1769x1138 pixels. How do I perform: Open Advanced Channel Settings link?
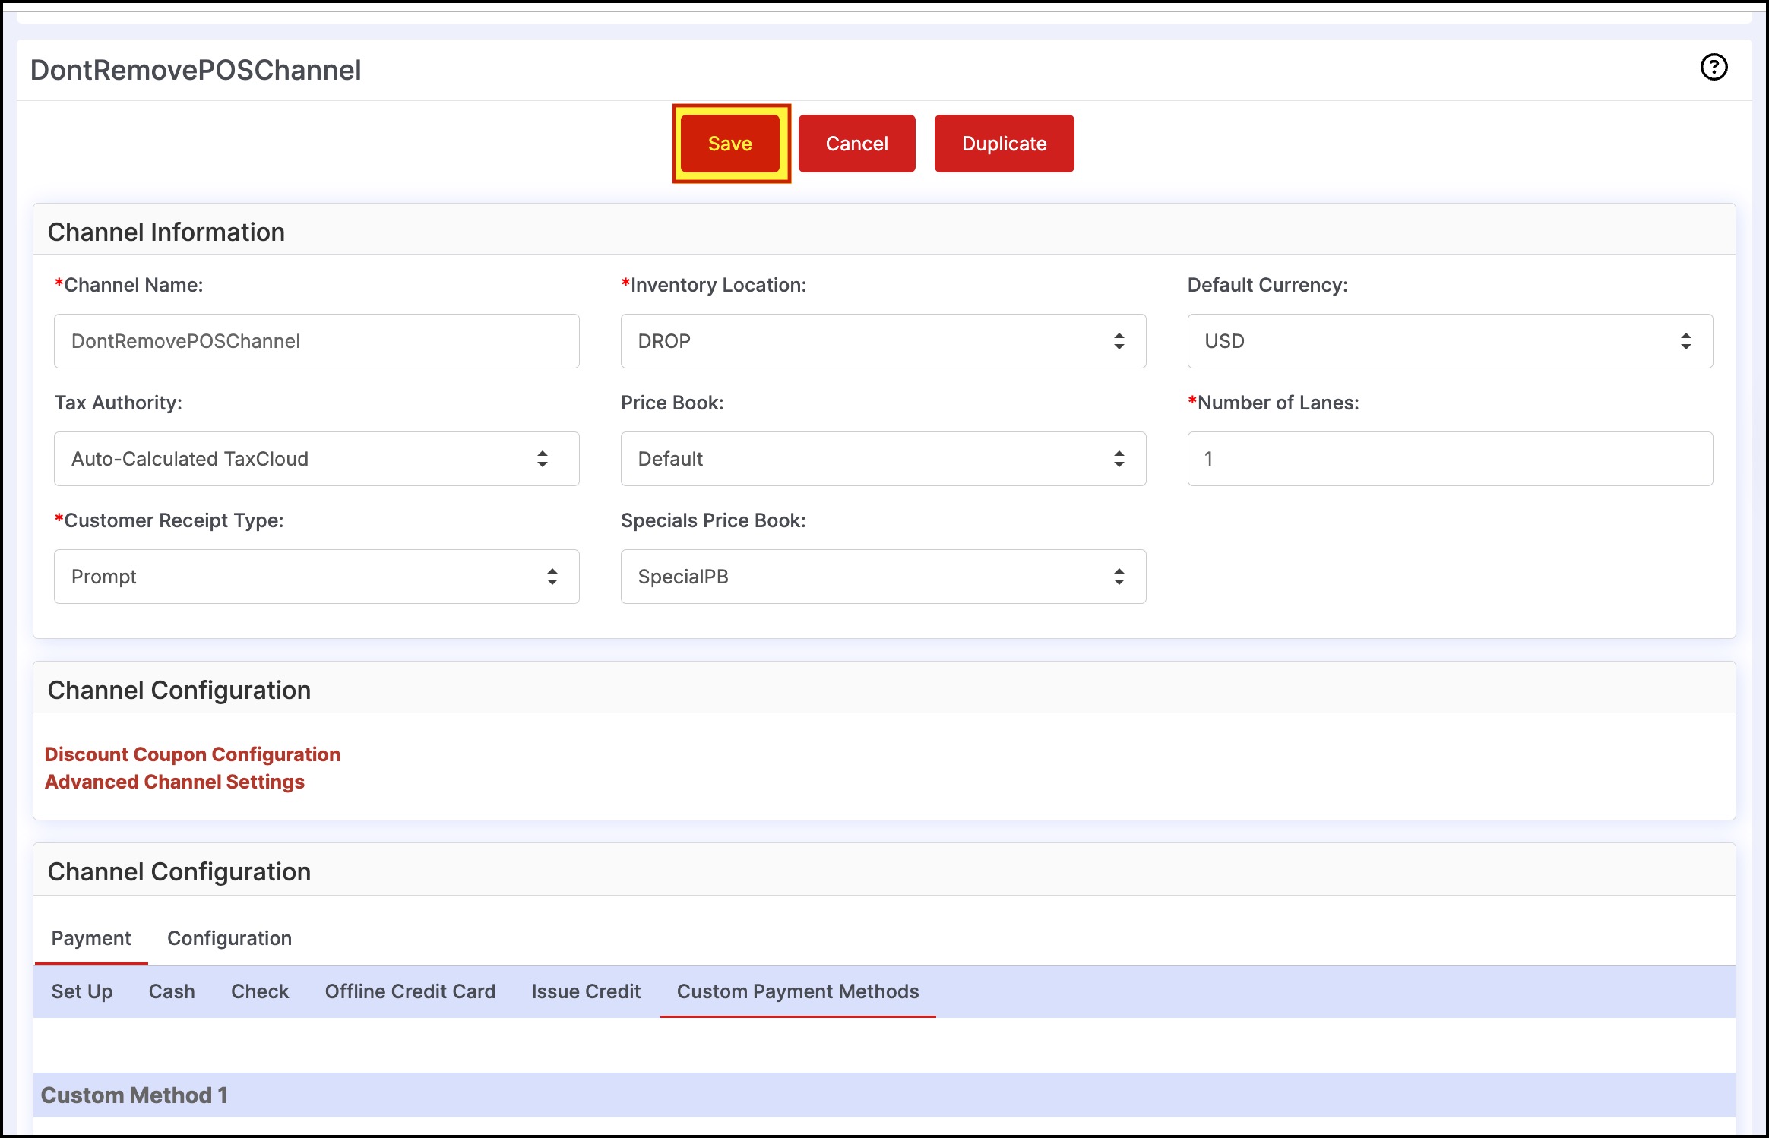(174, 782)
